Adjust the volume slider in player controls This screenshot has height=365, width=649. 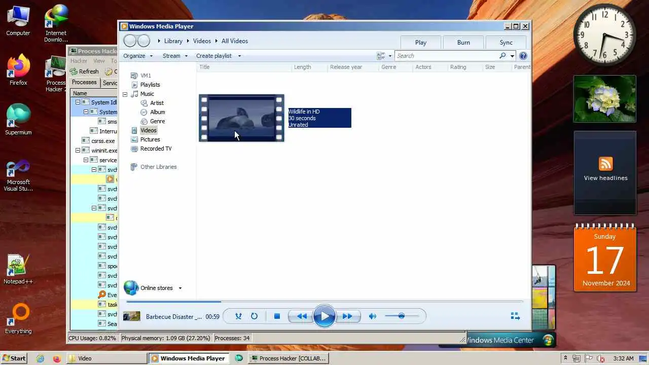pyautogui.click(x=402, y=316)
